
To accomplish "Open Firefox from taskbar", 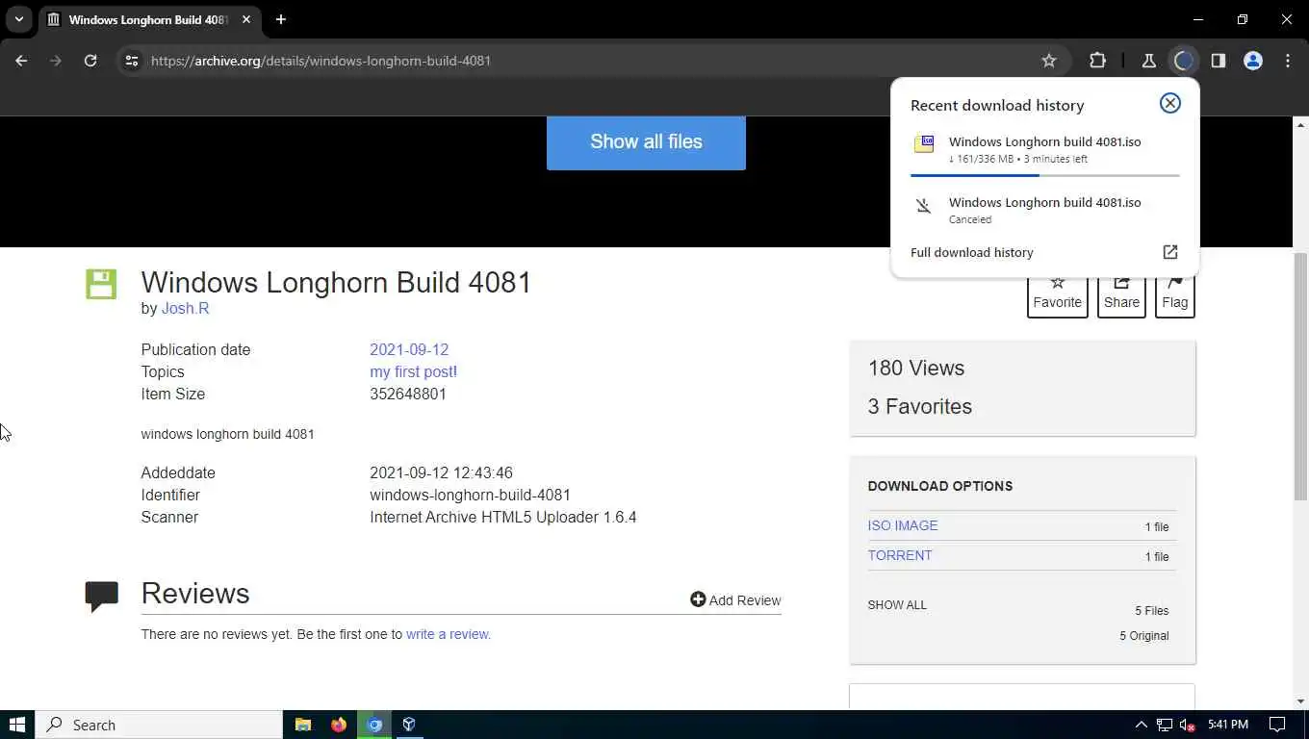I will (339, 725).
